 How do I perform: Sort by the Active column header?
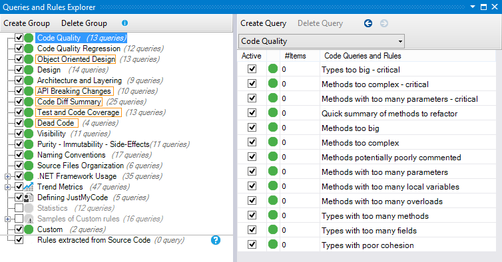pos(252,56)
